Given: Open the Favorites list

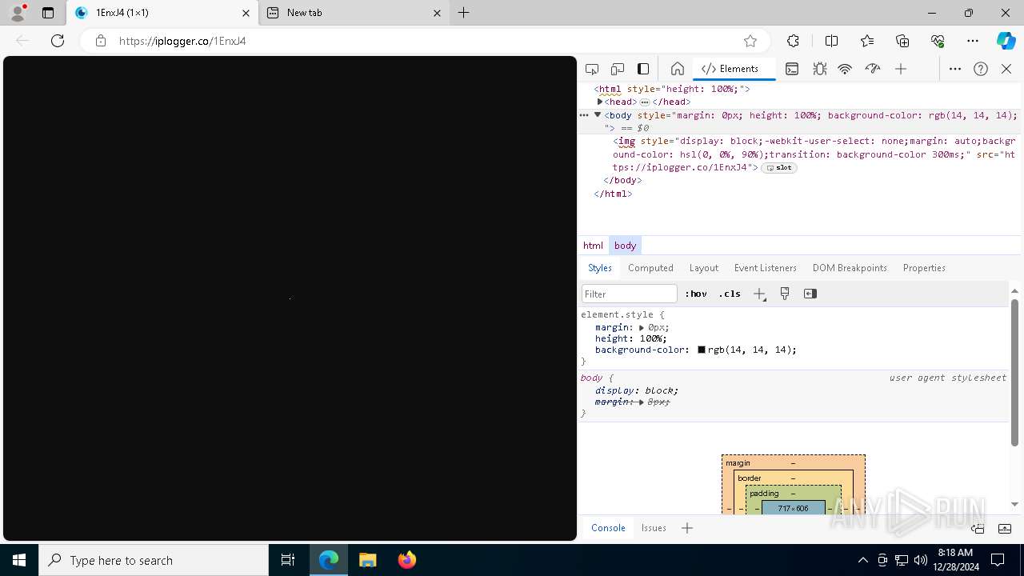Looking at the screenshot, I should pos(867,41).
